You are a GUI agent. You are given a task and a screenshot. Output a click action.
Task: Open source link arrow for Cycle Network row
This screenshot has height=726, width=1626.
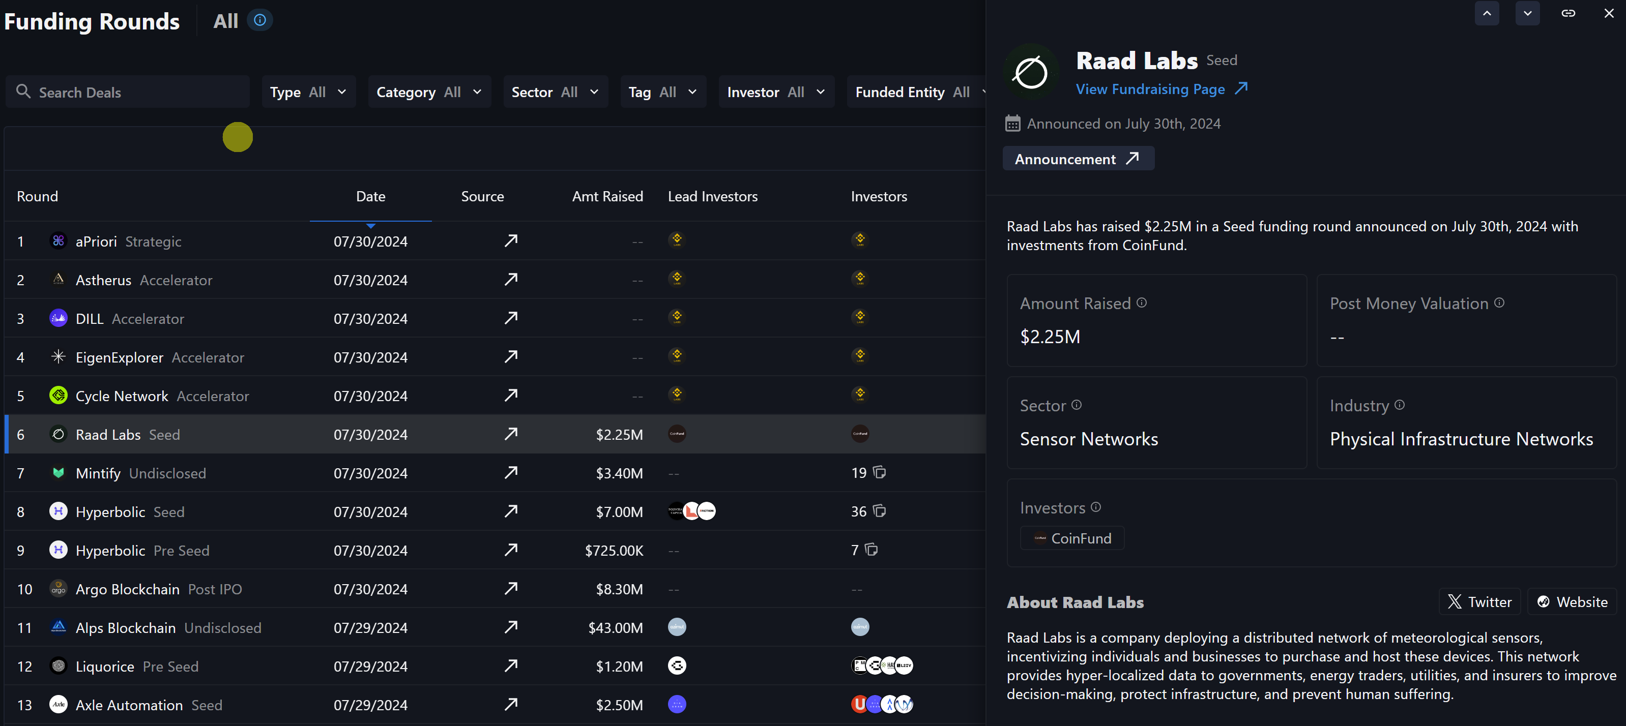click(x=511, y=395)
